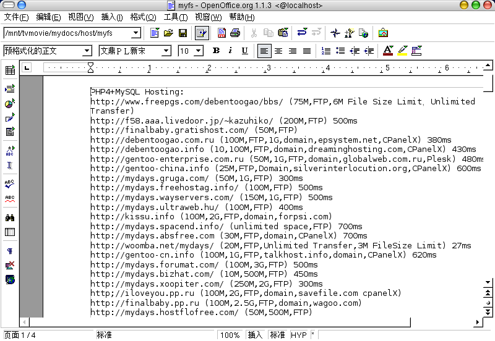This screenshot has width=495, height=341.
Task: Export directly as PDF icon
Action: pos(222,33)
